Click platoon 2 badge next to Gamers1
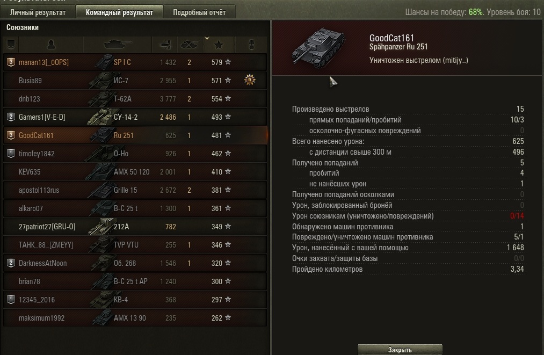This screenshot has height=355, width=544. (x=11, y=117)
